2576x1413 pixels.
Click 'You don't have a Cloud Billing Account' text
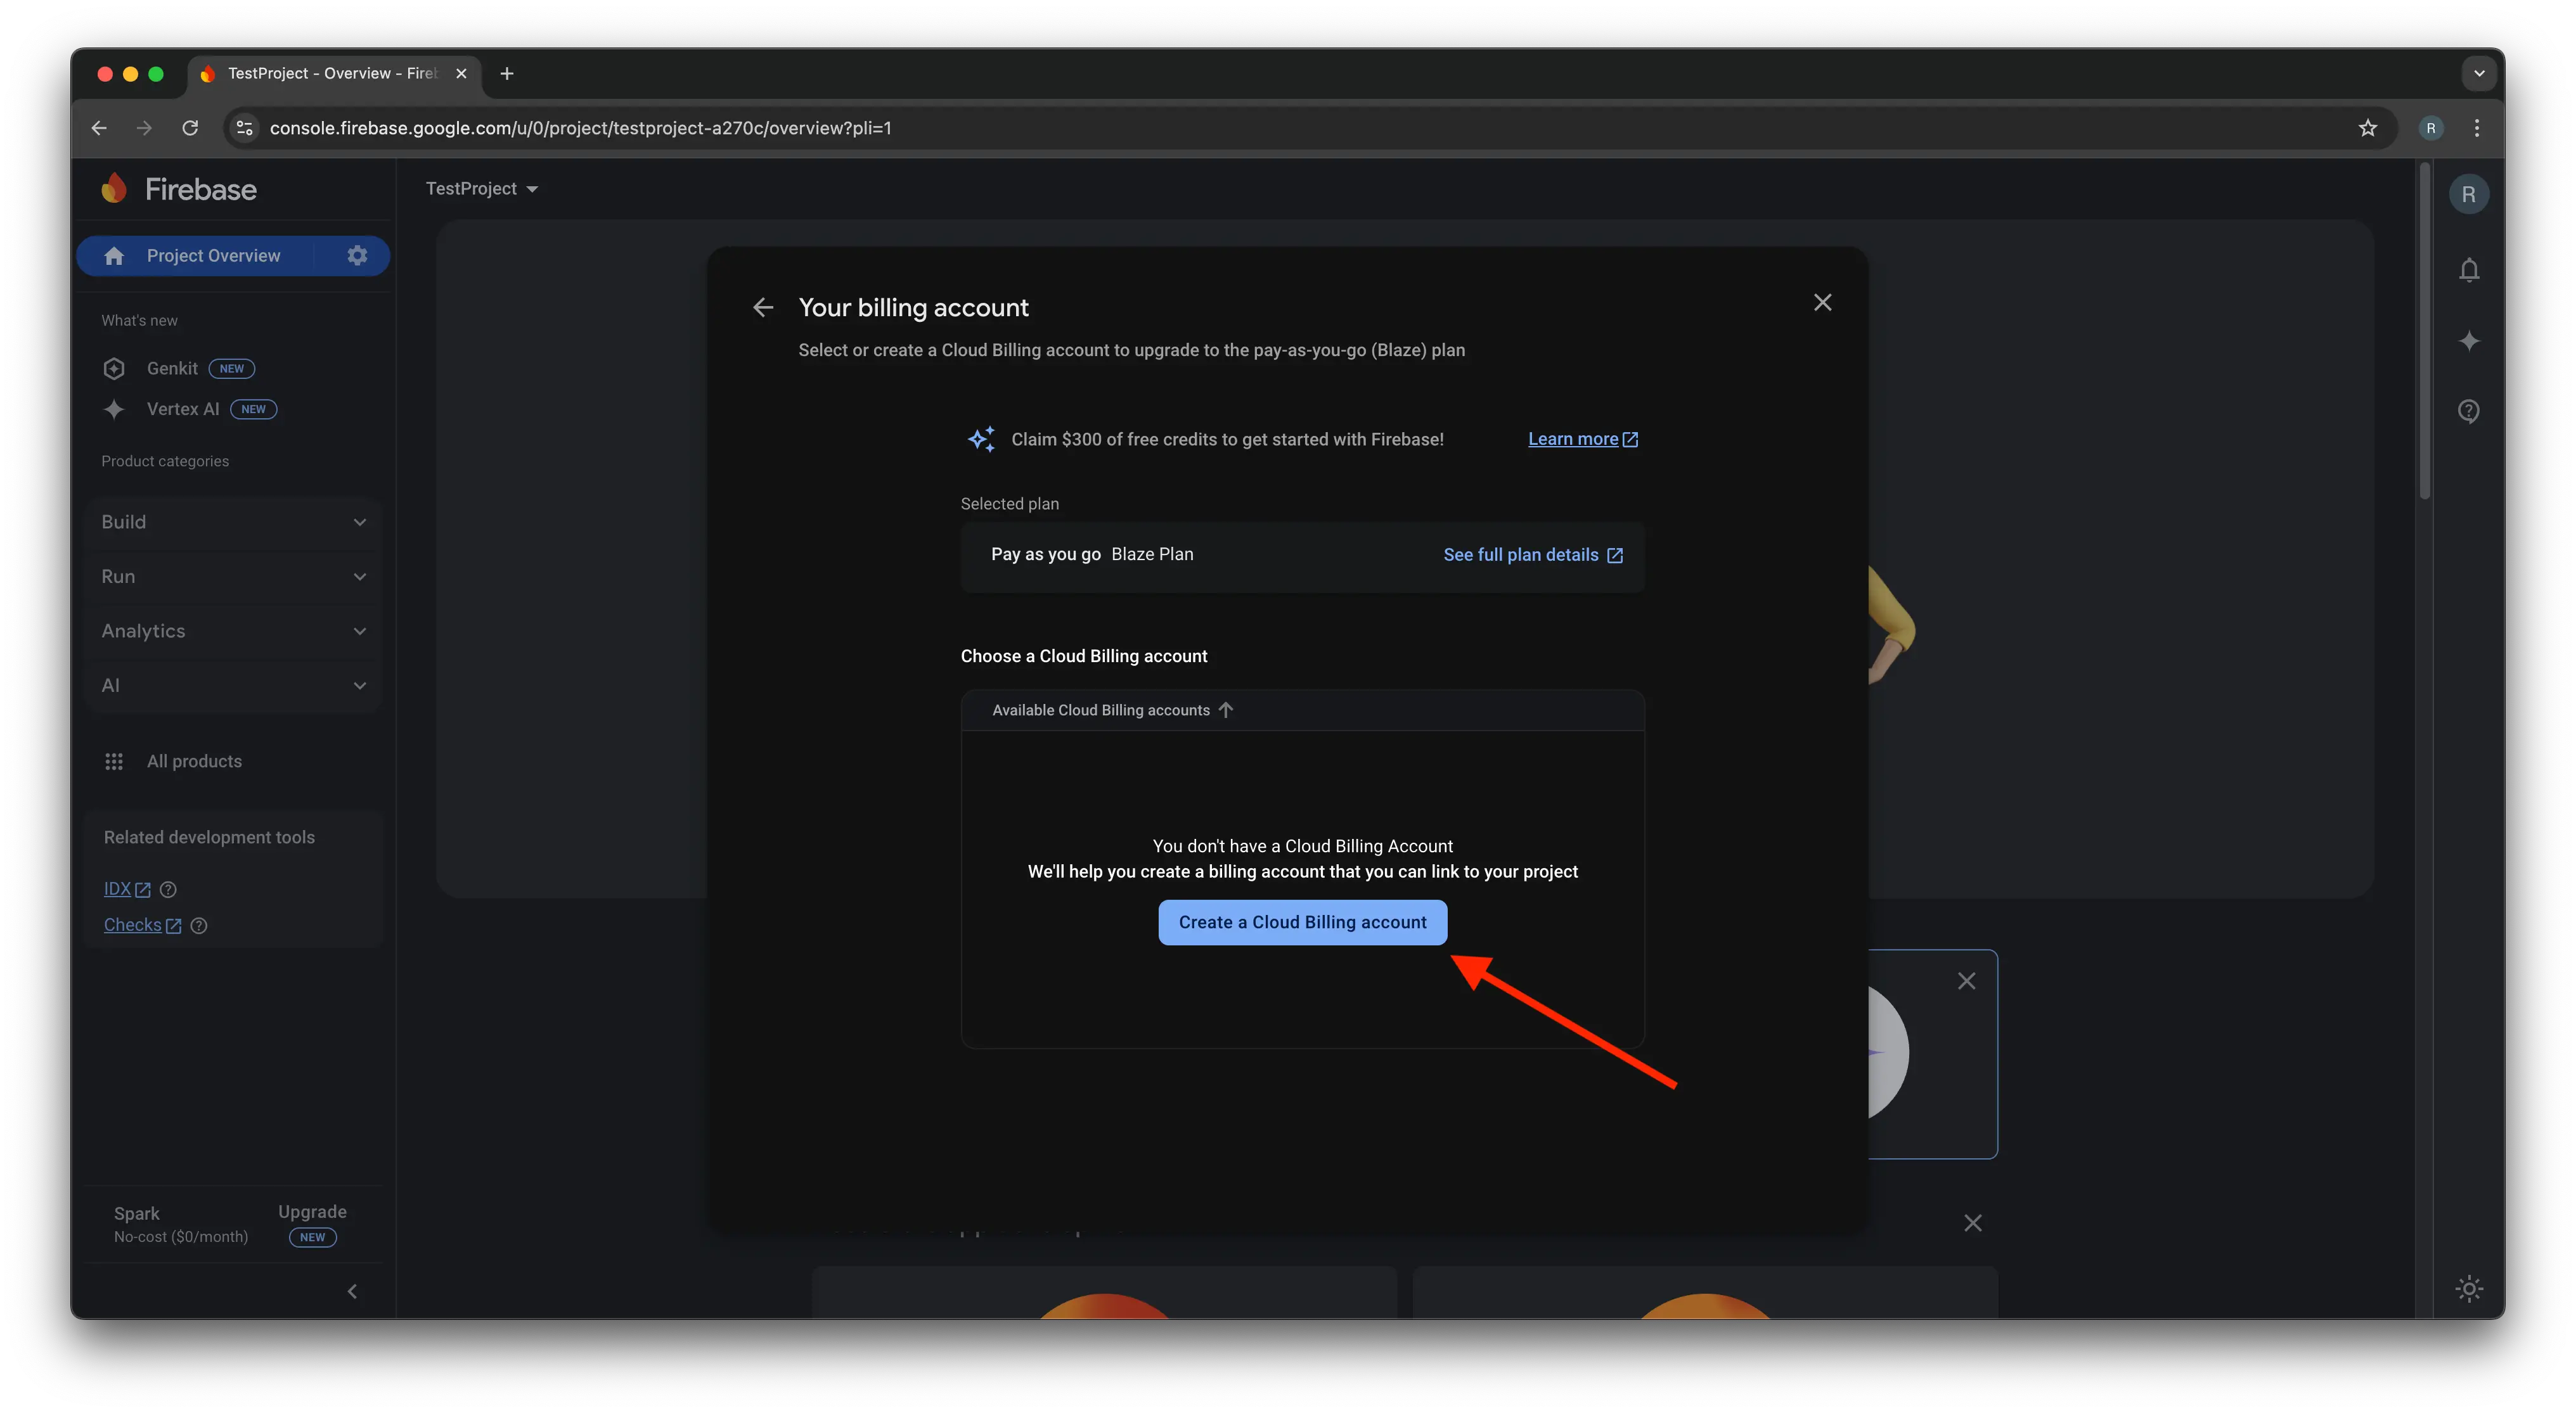coord(1302,847)
